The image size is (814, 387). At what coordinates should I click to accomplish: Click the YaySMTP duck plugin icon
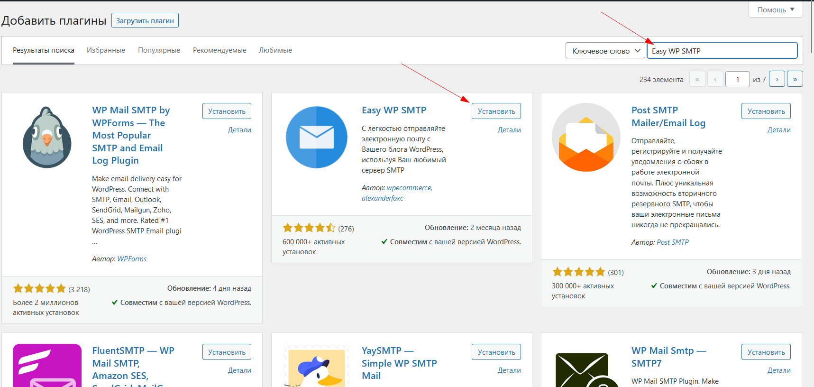pyautogui.click(x=316, y=366)
